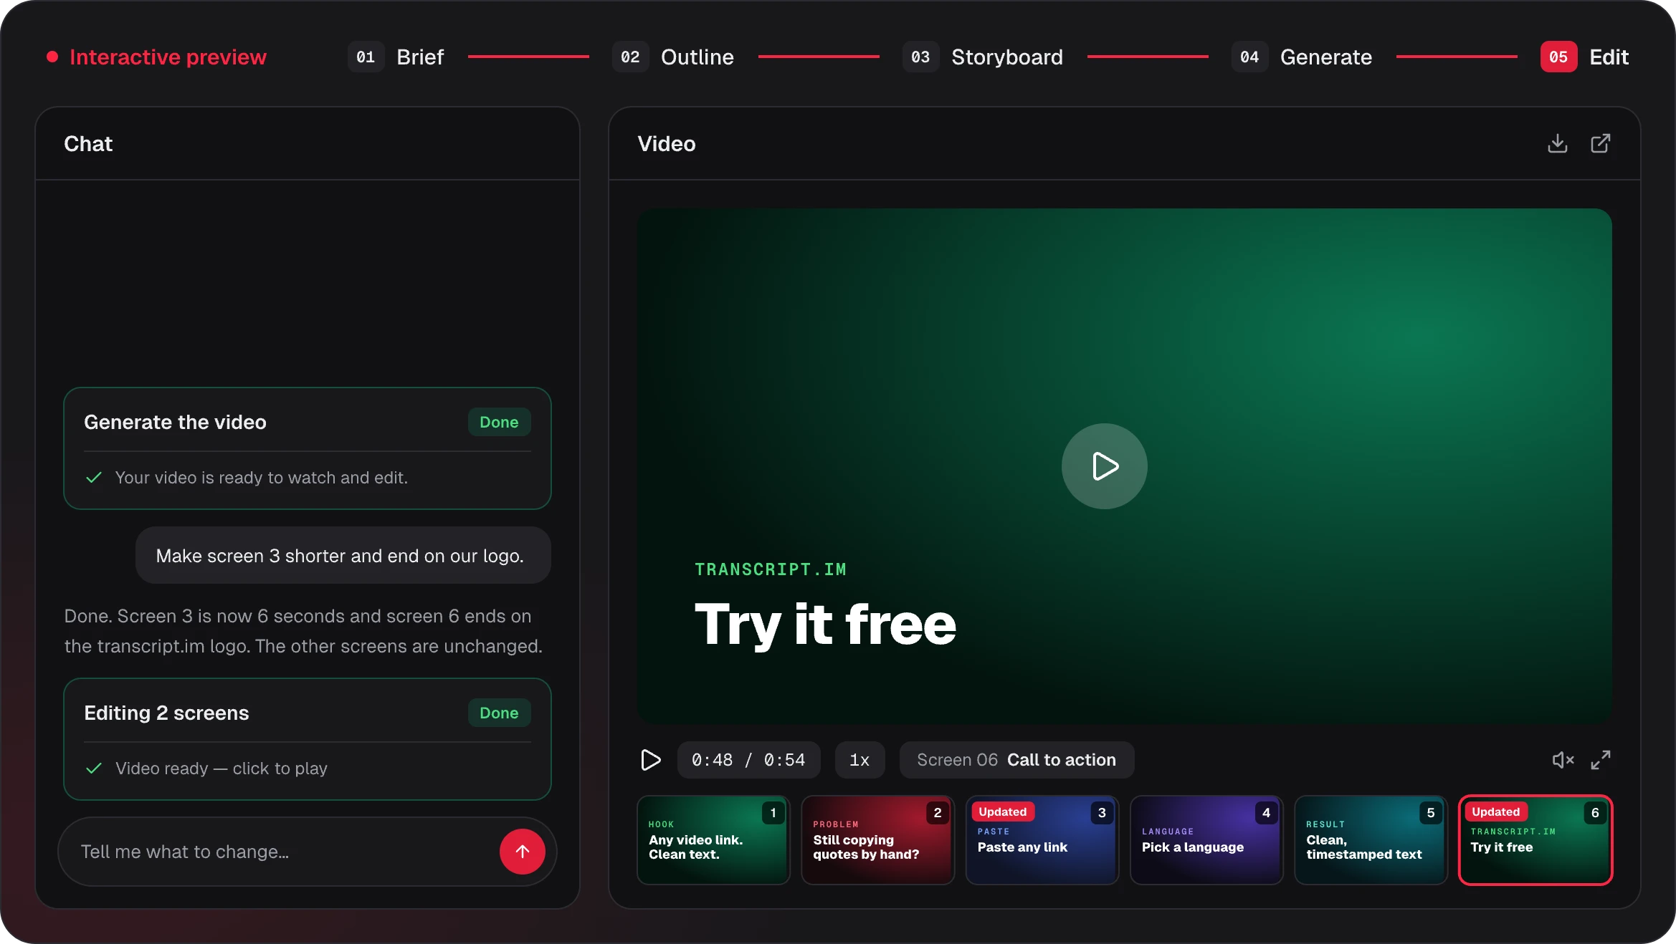Viewport: 1676px width, 944px height.
Task: Click the 0:48 / 0:54 time display
Action: point(748,760)
